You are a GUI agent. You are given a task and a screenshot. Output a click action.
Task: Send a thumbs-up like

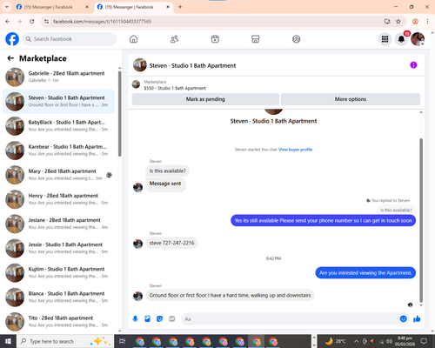click(417, 319)
